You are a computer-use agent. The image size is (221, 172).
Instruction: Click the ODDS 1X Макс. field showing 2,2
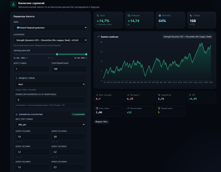point(69,152)
